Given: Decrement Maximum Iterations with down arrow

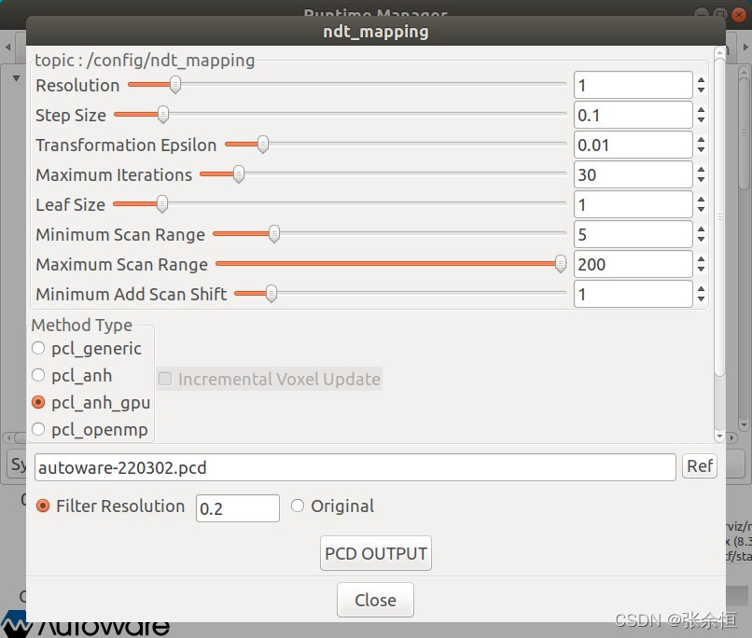Looking at the screenshot, I should [x=702, y=179].
